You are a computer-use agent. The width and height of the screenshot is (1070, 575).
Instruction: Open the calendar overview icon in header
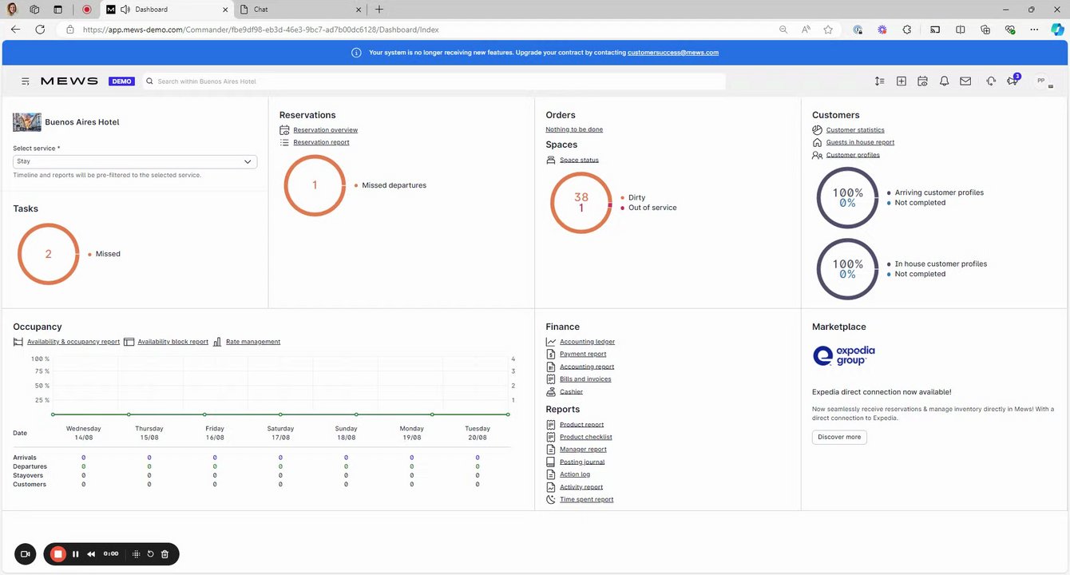922,81
